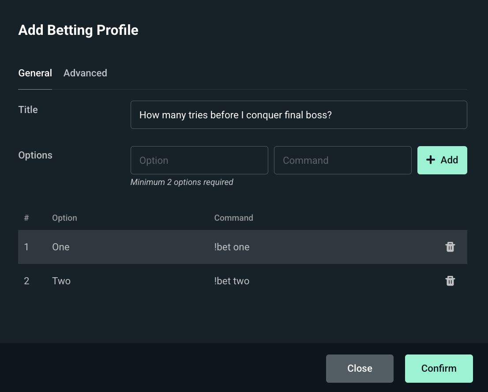Focus the Command input field
This screenshot has height=392, width=488.
point(343,160)
